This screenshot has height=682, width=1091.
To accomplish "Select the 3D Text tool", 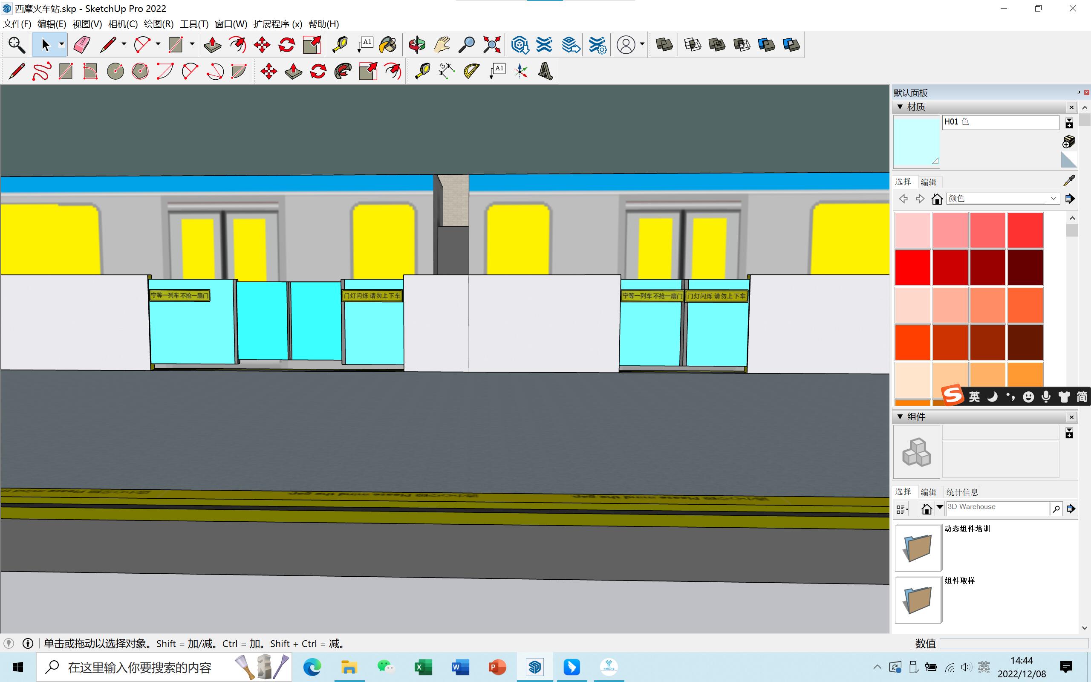I will [x=545, y=71].
